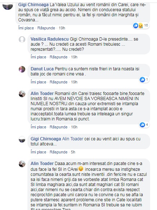Open Alin Toader's name on the bottom comment
This screenshot has height=210, width=157.
[x=42, y=164]
